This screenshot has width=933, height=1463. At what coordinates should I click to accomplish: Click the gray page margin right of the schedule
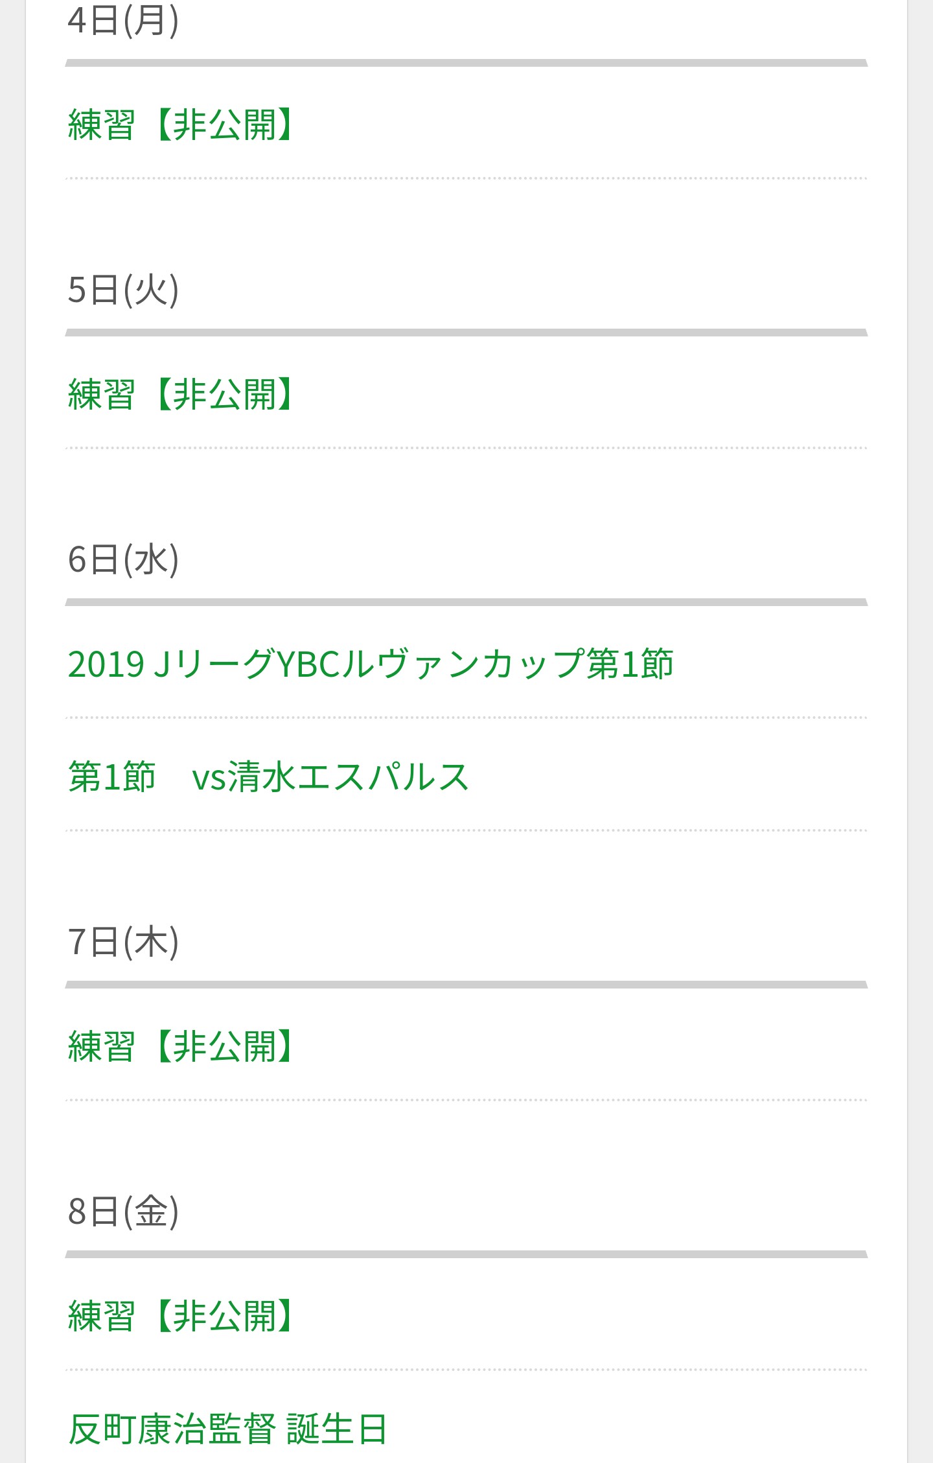tap(921, 731)
